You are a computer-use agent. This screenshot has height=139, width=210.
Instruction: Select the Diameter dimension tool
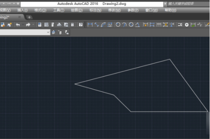131,24
